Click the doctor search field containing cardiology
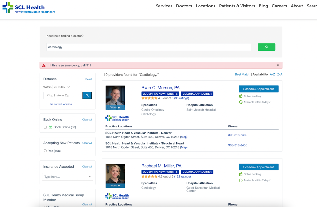 pos(149,47)
